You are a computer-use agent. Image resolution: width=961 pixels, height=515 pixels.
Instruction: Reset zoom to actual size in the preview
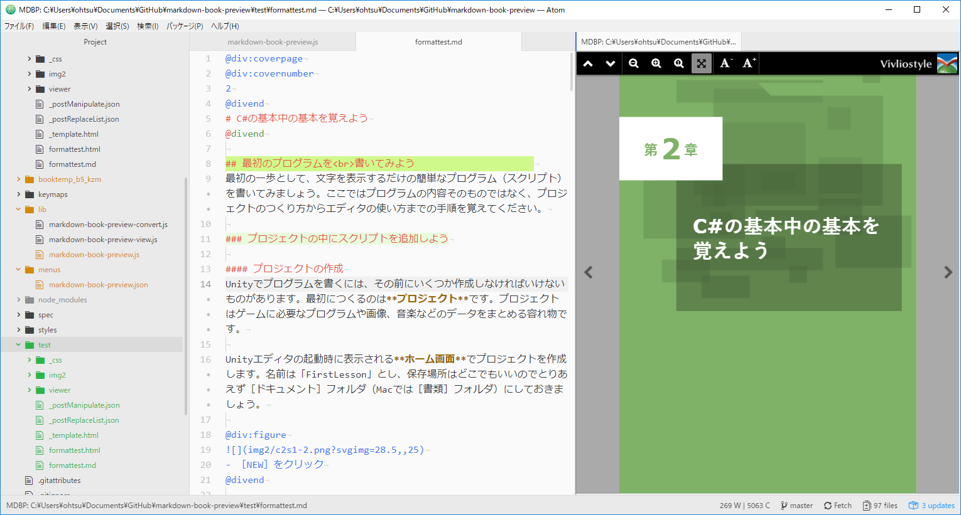pyautogui.click(x=678, y=63)
